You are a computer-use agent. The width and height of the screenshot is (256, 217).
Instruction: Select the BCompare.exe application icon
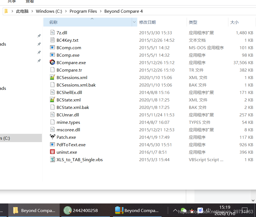[52, 62]
